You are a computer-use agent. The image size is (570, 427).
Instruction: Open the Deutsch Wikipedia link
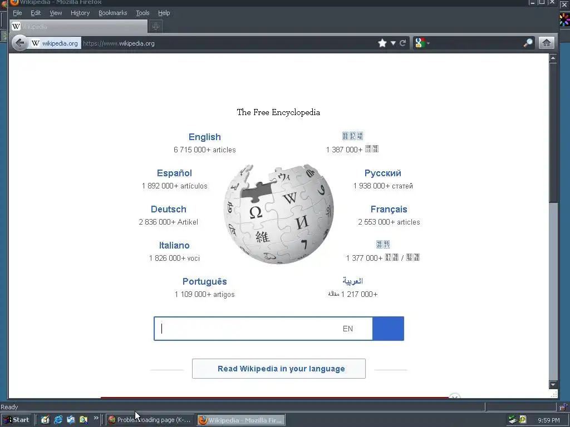pos(168,209)
